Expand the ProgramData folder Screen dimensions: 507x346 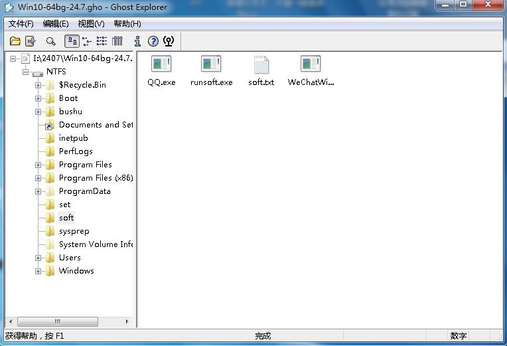[38, 191]
